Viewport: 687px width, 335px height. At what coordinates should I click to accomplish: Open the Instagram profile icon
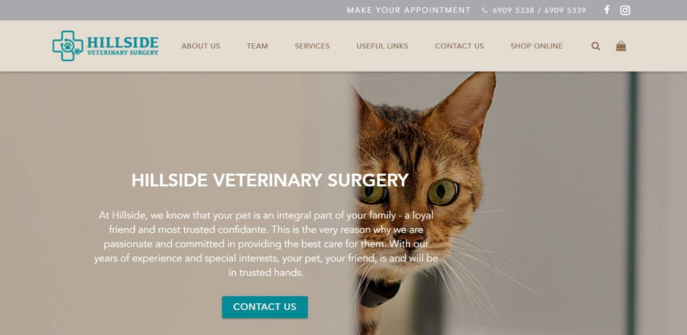[x=625, y=10]
